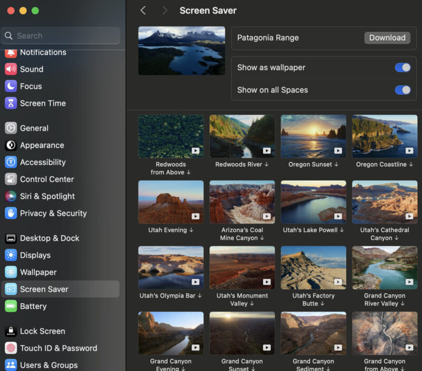422x371 pixels.
Task: Click the Accessibility icon in sidebar
Action: [x=11, y=162]
